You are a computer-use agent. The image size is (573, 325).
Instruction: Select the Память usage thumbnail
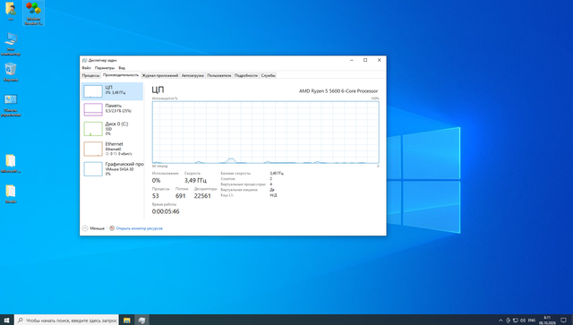click(x=93, y=109)
